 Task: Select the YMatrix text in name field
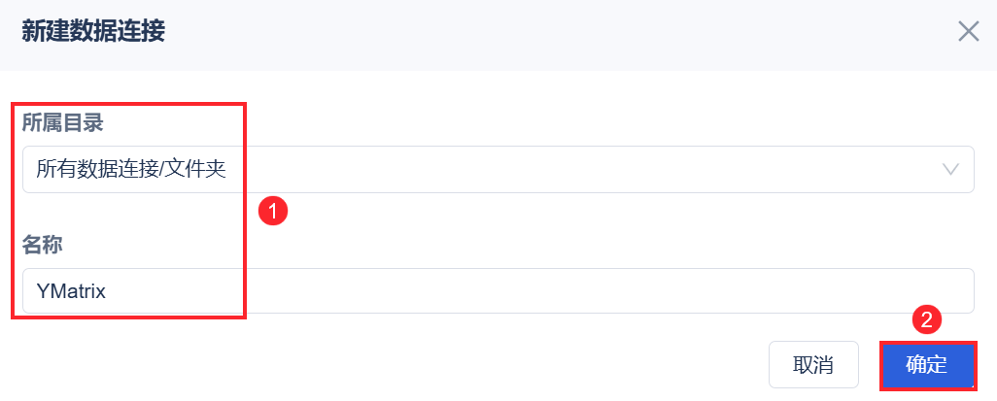(x=71, y=291)
